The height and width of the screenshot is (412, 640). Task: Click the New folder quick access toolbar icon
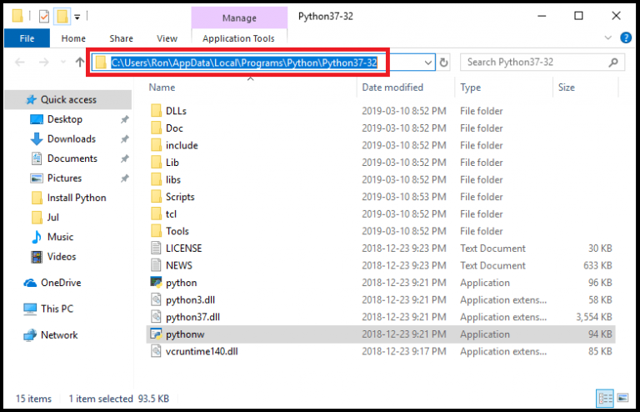tap(62, 17)
